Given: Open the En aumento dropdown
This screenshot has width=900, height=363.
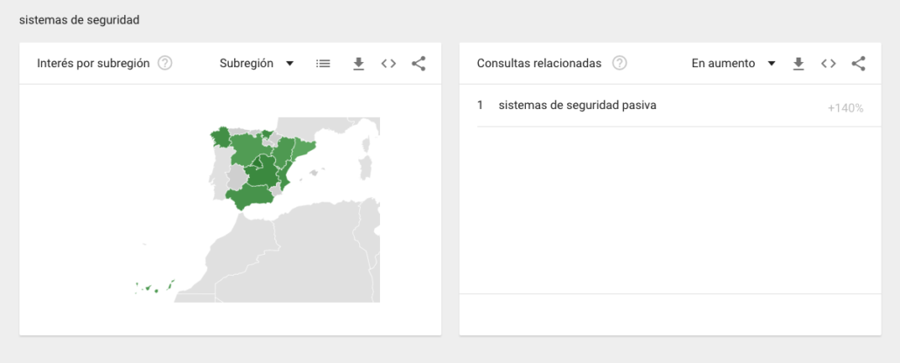Looking at the screenshot, I should tap(732, 64).
